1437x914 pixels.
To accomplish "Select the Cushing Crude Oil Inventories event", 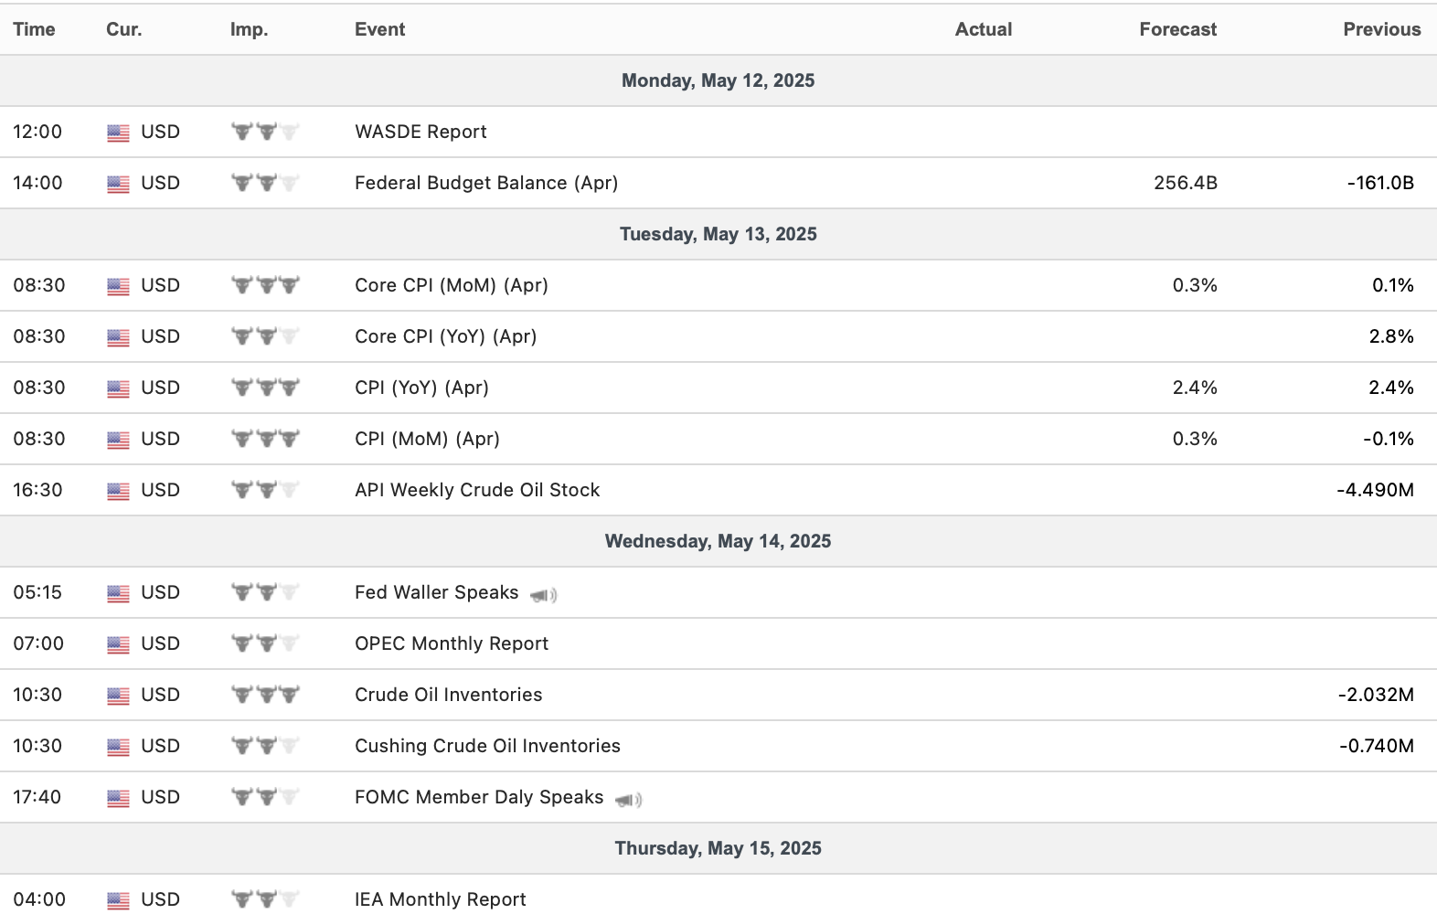I will click(487, 746).
